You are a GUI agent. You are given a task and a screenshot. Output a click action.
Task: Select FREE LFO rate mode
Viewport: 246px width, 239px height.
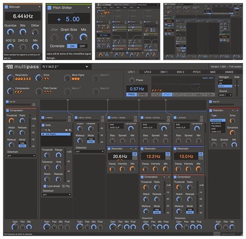(132, 95)
